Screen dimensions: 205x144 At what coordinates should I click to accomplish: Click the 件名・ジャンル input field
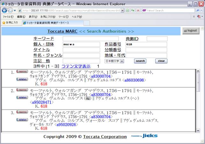click(81, 55)
